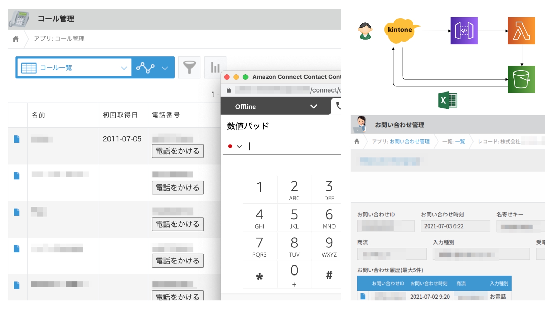Image resolution: width=553 pixels, height=309 pixels.
Task: Click 電話をかける in the first row
Action: [178, 151]
